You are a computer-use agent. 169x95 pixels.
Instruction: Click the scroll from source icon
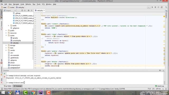point(22,11)
